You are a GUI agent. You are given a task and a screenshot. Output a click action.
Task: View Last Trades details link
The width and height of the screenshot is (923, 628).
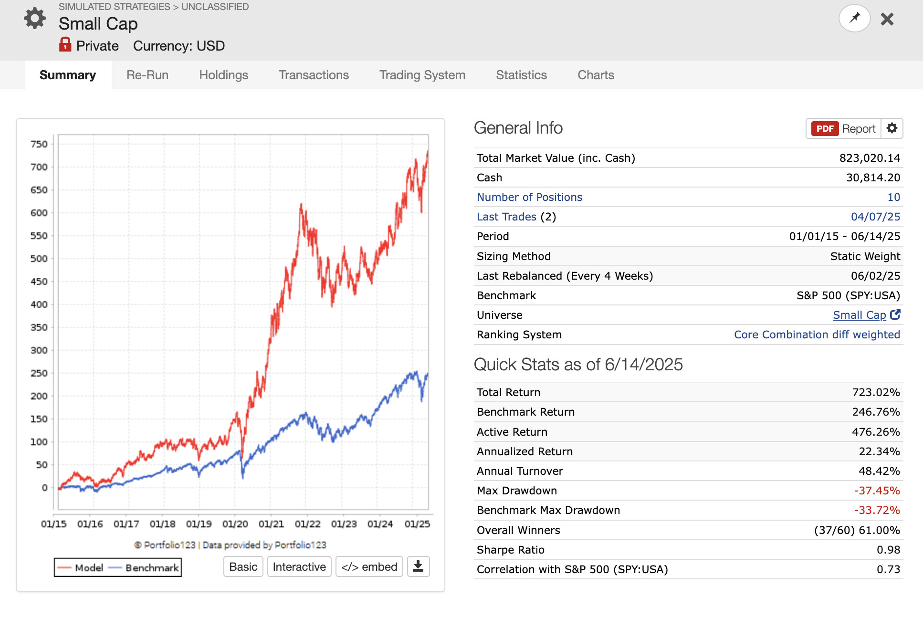point(506,217)
